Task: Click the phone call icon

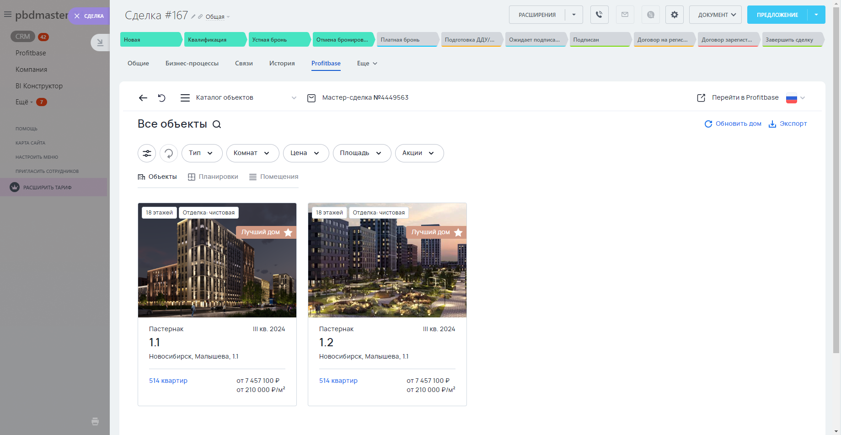Action: [599, 15]
